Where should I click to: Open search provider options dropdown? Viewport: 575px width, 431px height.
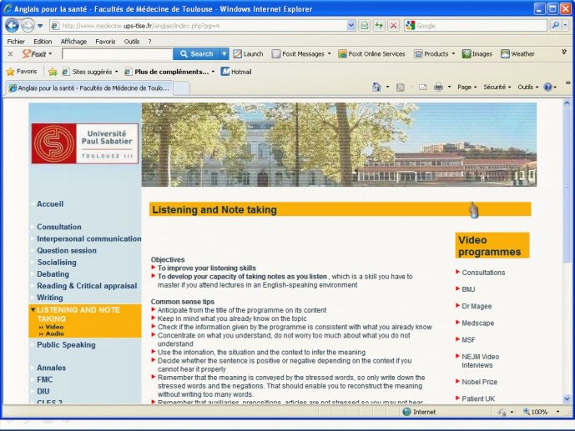coord(566,26)
